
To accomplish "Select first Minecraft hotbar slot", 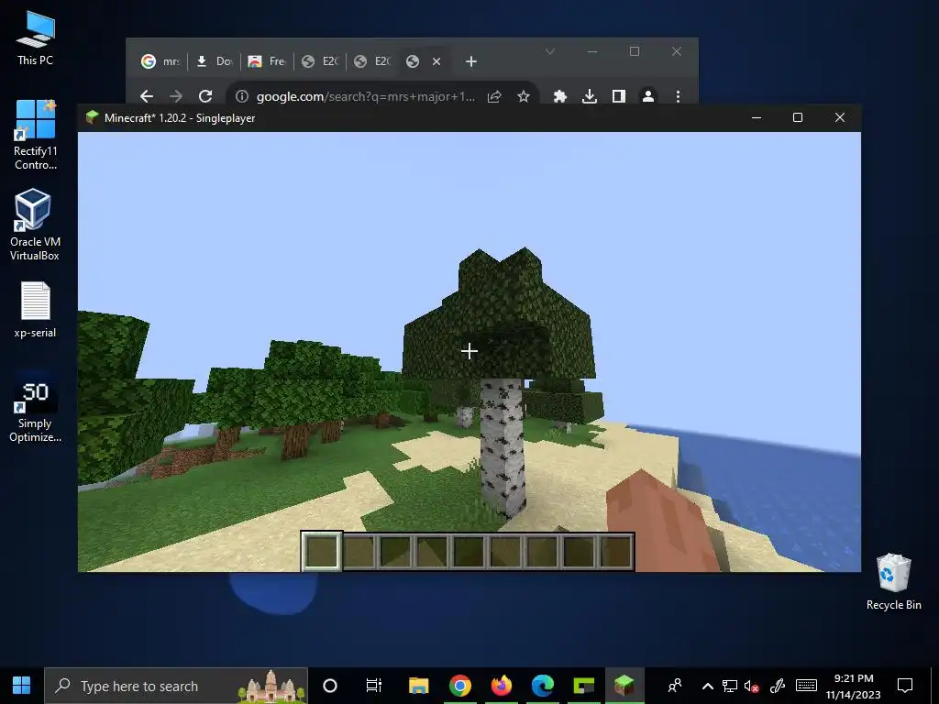I will tap(322, 551).
